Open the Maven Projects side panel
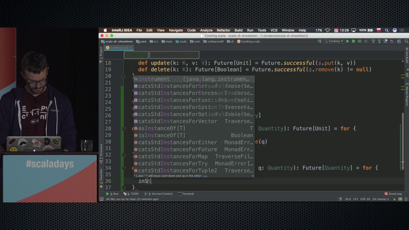 pyautogui.click(x=407, y=94)
